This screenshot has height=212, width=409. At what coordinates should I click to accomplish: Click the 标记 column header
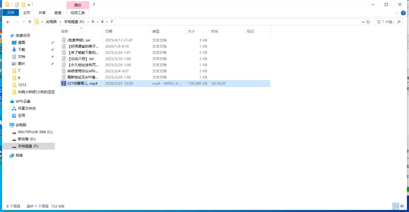(x=251, y=31)
